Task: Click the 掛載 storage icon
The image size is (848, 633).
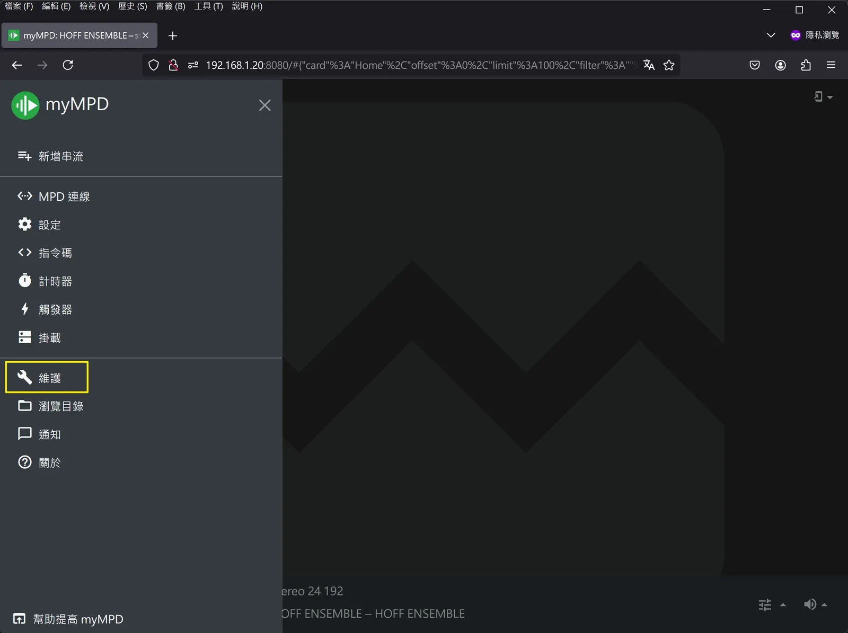Action: [25, 337]
